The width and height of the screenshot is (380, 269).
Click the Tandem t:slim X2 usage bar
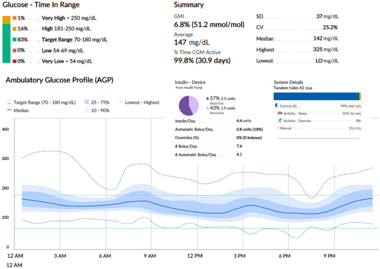(317, 96)
